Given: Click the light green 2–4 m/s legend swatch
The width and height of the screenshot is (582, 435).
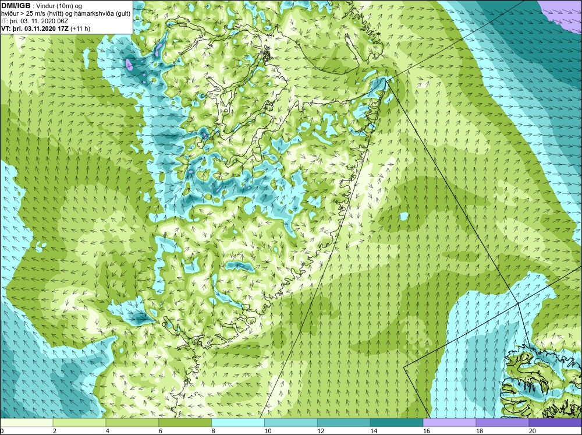Looking at the screenshot, I should point(79,423).
